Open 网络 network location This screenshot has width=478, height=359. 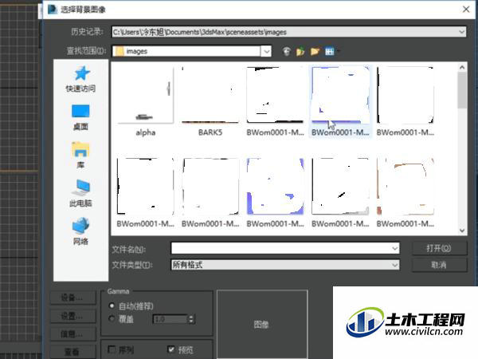click(80, 231)
